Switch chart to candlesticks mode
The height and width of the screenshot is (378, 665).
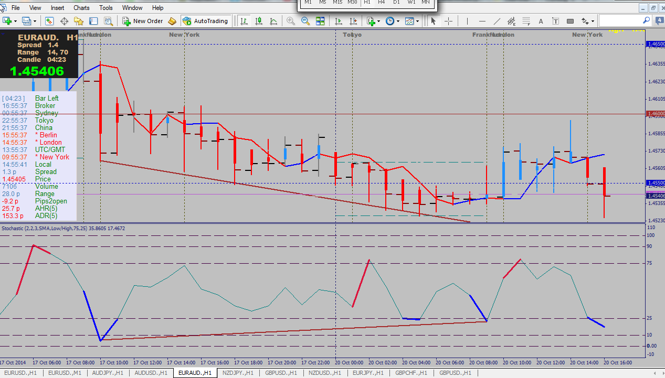coord(259,21)
